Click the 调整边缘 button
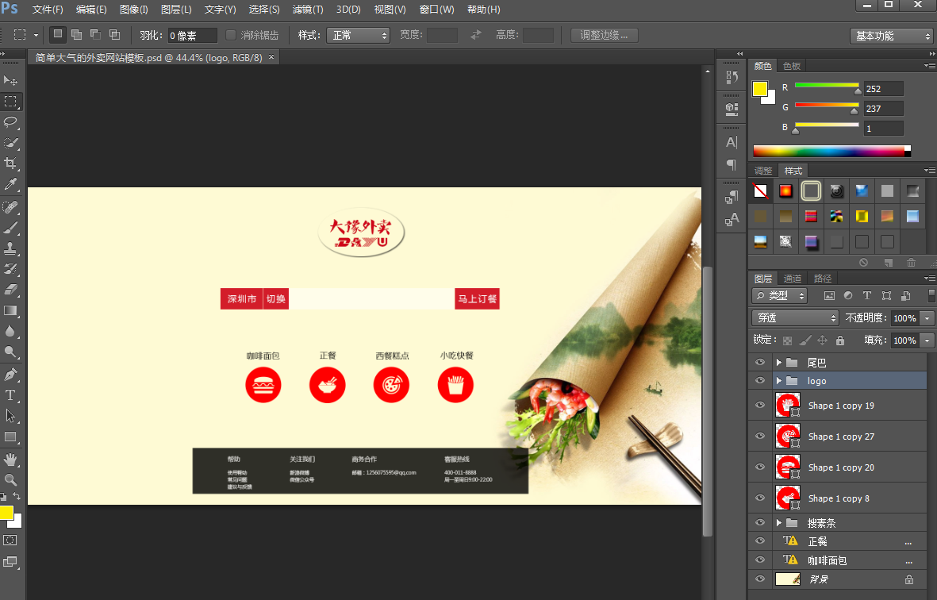937x600 pixels. click(x=604, y=35)
